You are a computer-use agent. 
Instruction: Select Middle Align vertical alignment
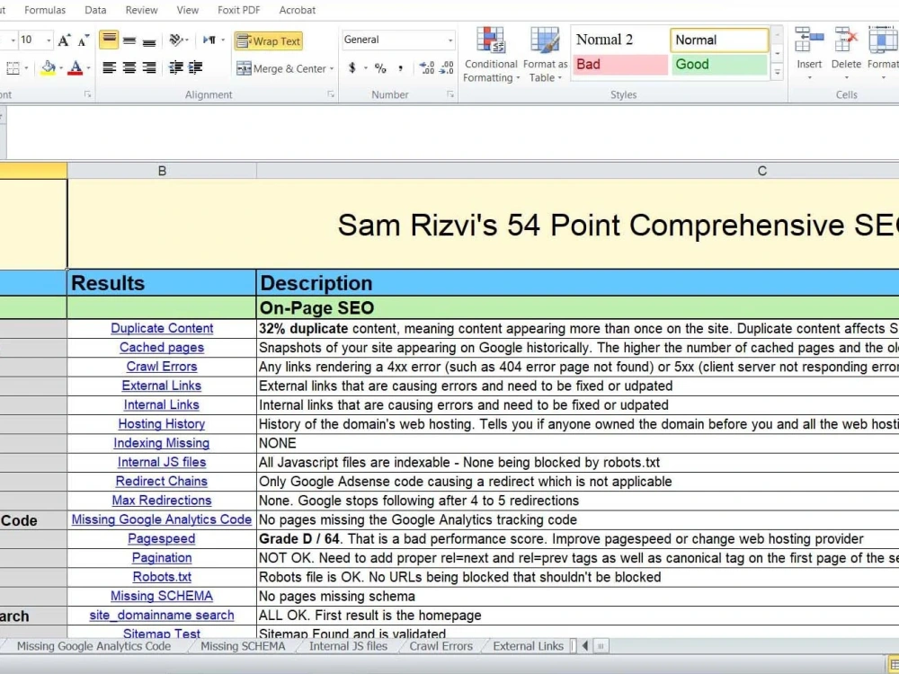[129, 40]
